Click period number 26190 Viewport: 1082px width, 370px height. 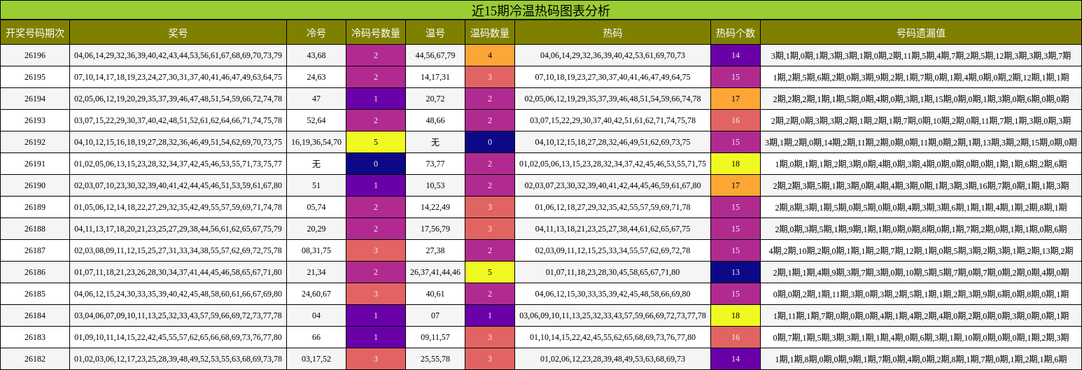tap(35, 185)
